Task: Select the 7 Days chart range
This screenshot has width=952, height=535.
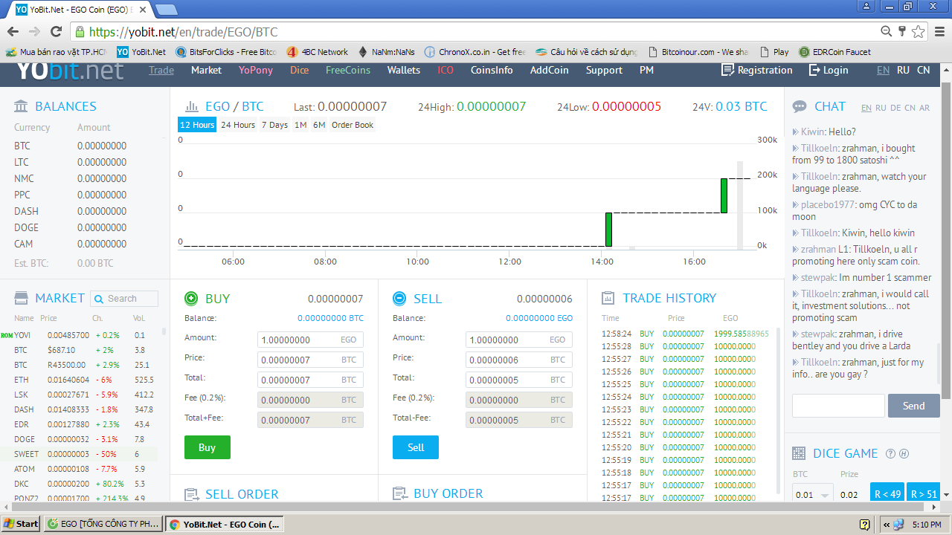Action: click(x=274, y=125)
